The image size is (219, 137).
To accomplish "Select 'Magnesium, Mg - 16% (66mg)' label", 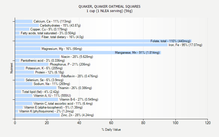I will pos(62,49).
